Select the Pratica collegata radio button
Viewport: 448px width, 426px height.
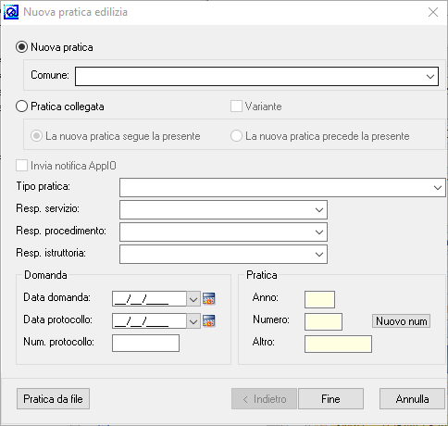point(21,106)
